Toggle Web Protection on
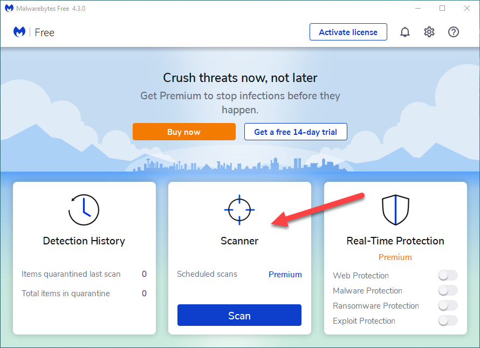This screenshot has width=480, height=348. (x=448, y=276)
